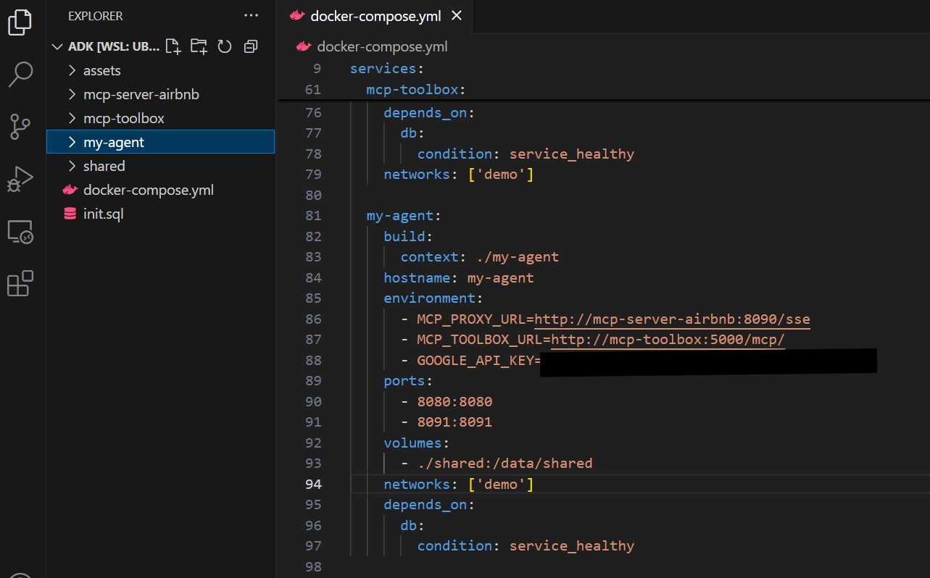Click the New Folder icon in Explorer header
This screenshot has height=578, width=930.
click(199, 46)
